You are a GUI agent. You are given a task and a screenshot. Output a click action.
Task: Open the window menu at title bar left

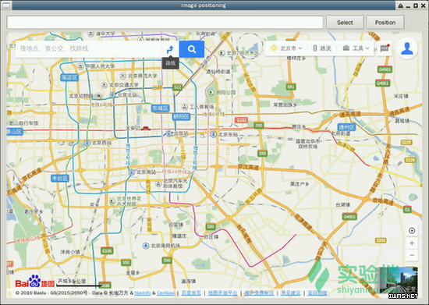tap(6, 5)
